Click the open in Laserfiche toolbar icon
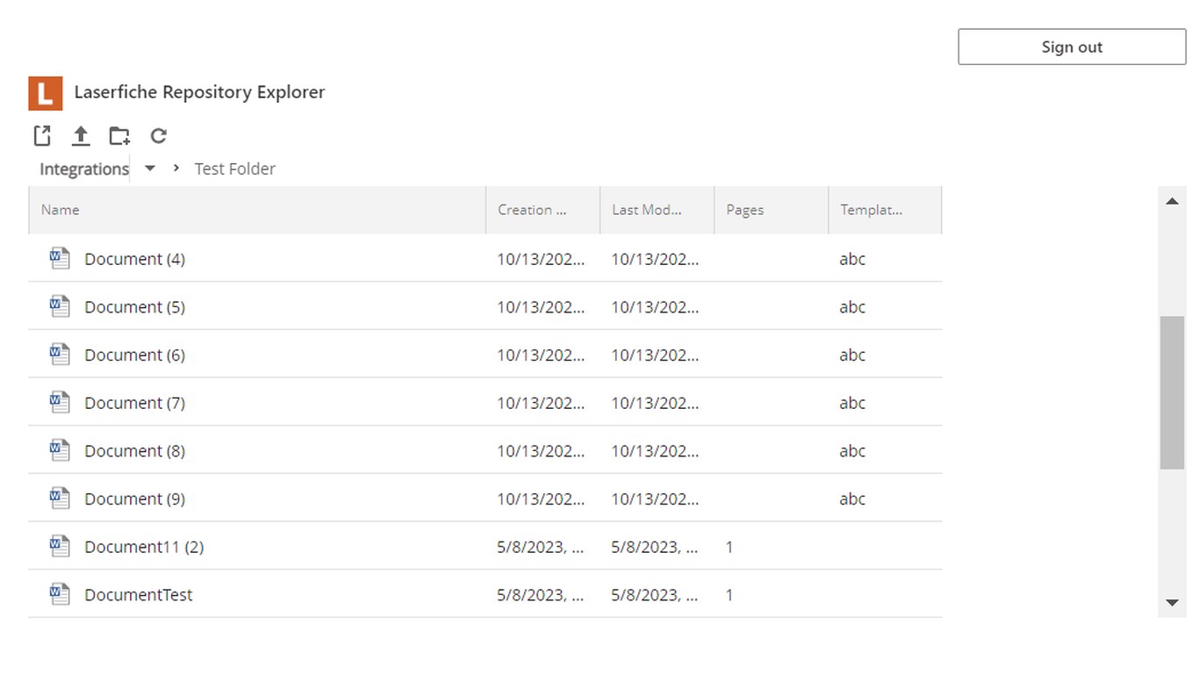This screenshot has height=674, width=1199. tap(42, 136)
